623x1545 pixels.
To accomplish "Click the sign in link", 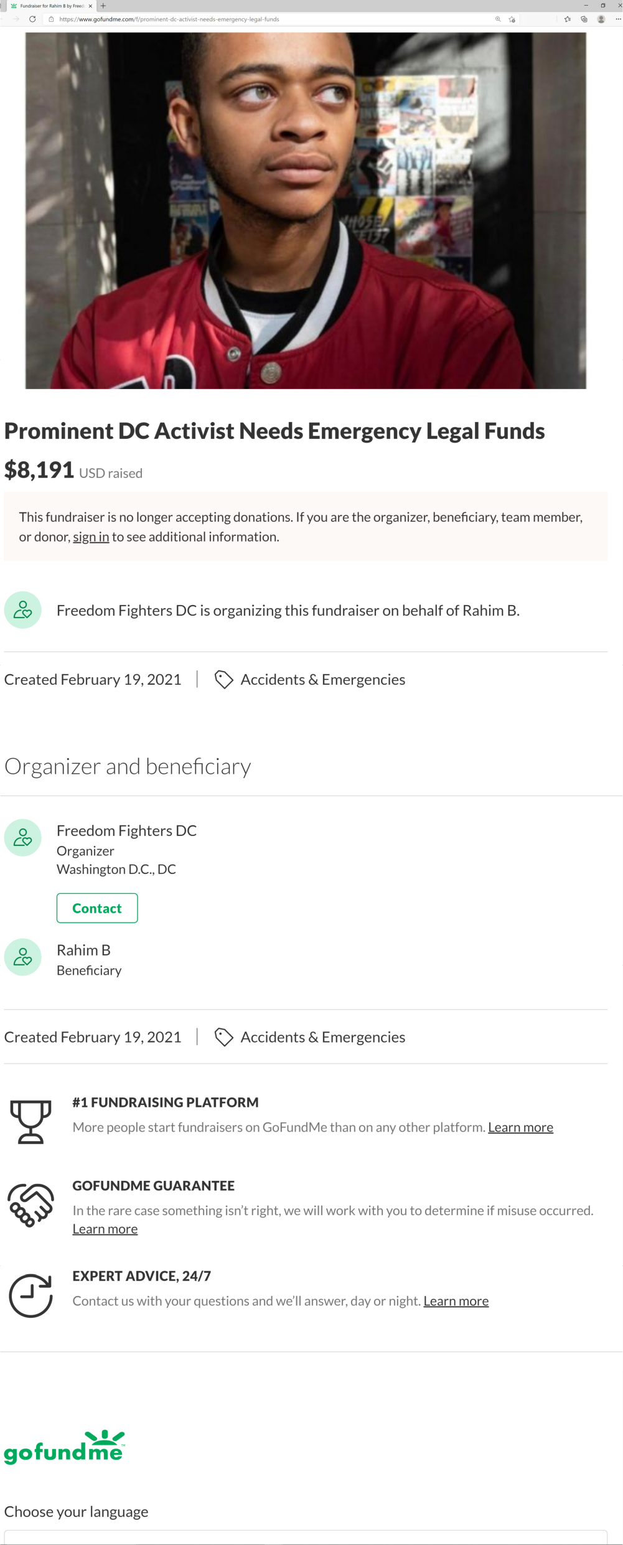I will click(91, 537).
